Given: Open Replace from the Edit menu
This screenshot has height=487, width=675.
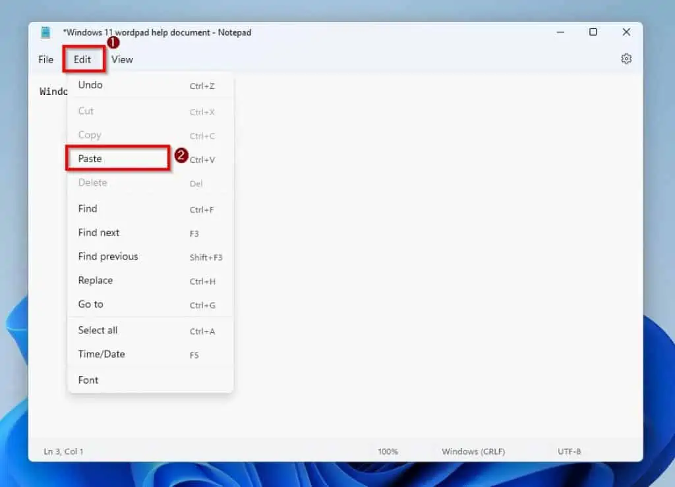Looking at the screenshot, I should [151, 281].
